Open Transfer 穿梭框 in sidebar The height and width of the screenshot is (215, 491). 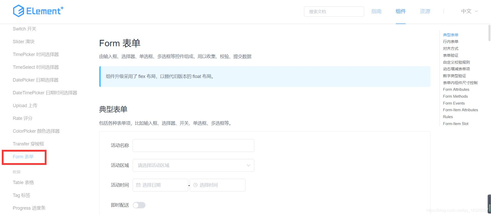[28, 144]
